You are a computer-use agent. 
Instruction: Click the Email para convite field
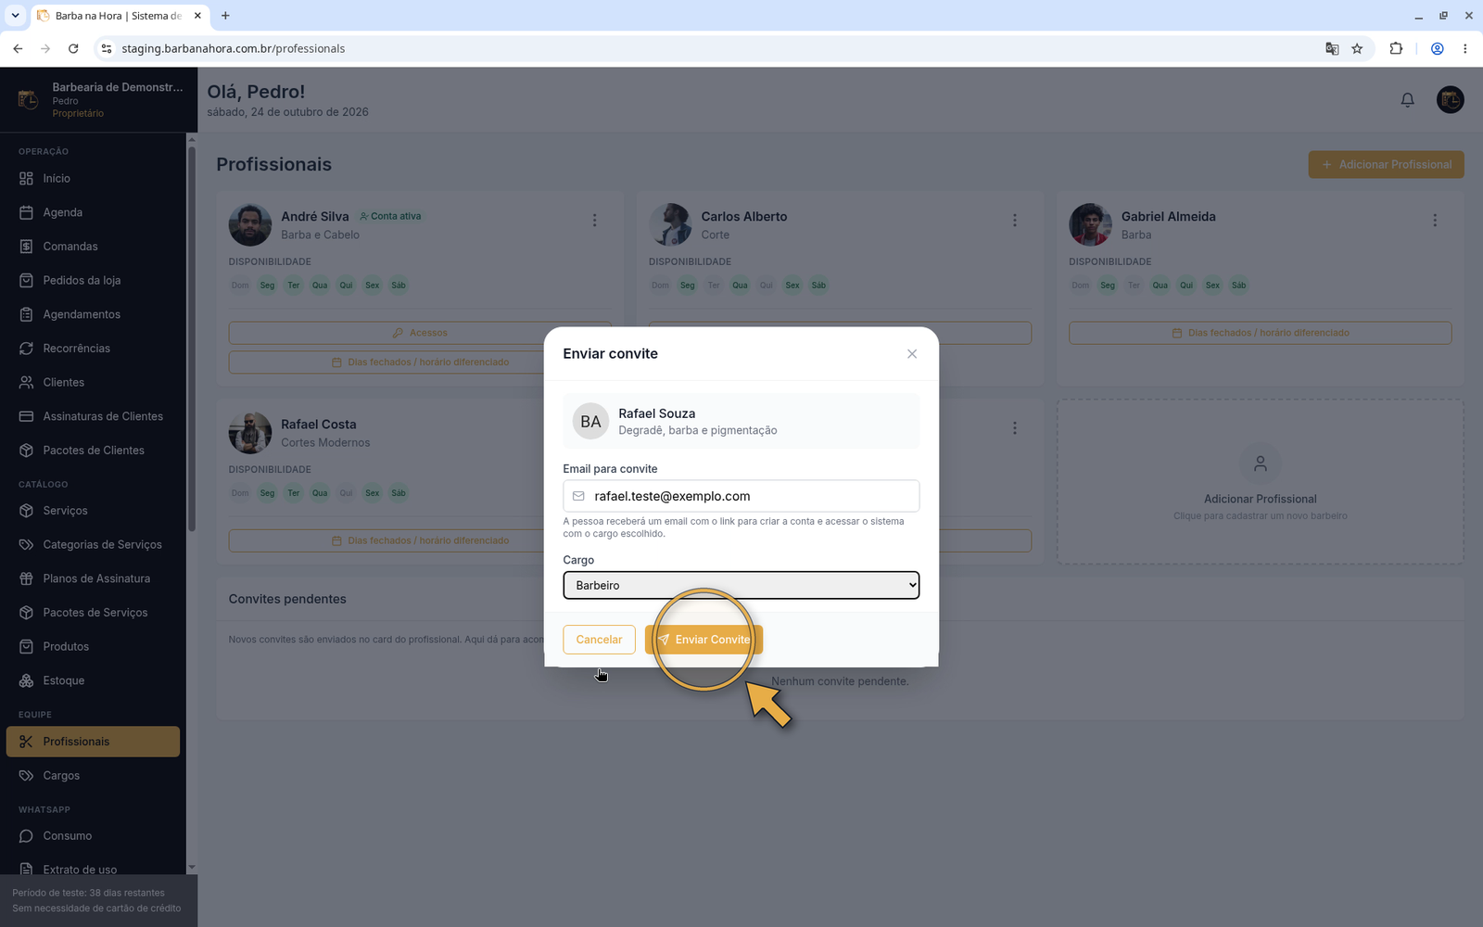(741, 496)
